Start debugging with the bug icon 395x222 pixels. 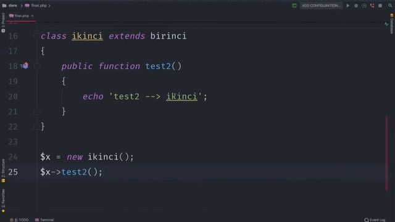[356, 6]
